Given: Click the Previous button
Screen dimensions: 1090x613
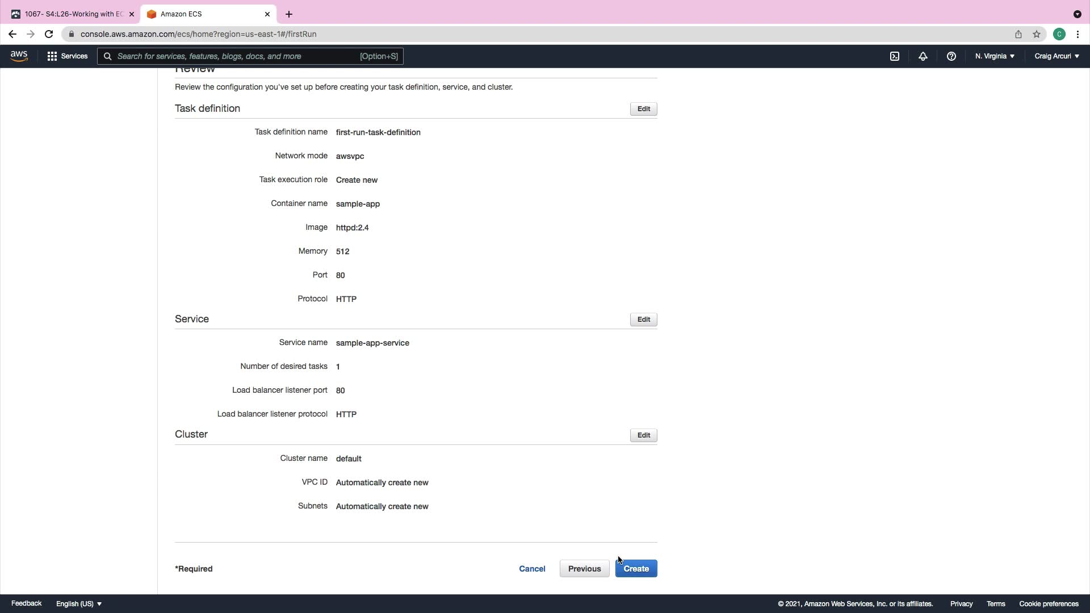Looking at the screenshot, I should pyautogui.click(x=584, y=569).
